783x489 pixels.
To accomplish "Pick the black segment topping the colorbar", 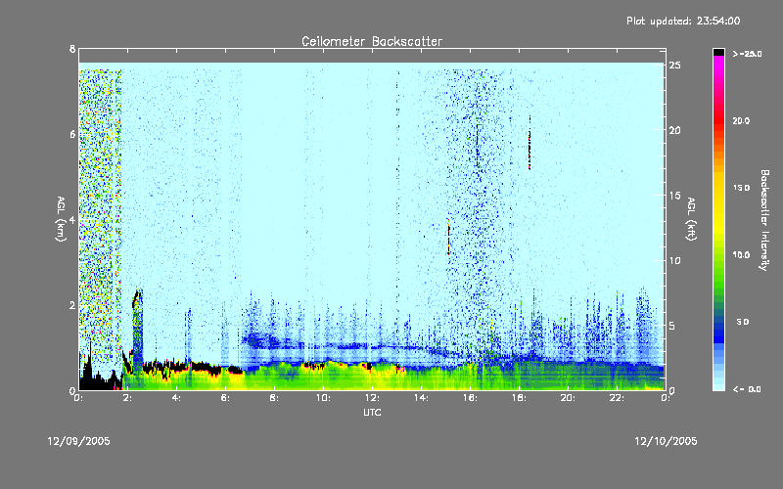I will 718,52.
